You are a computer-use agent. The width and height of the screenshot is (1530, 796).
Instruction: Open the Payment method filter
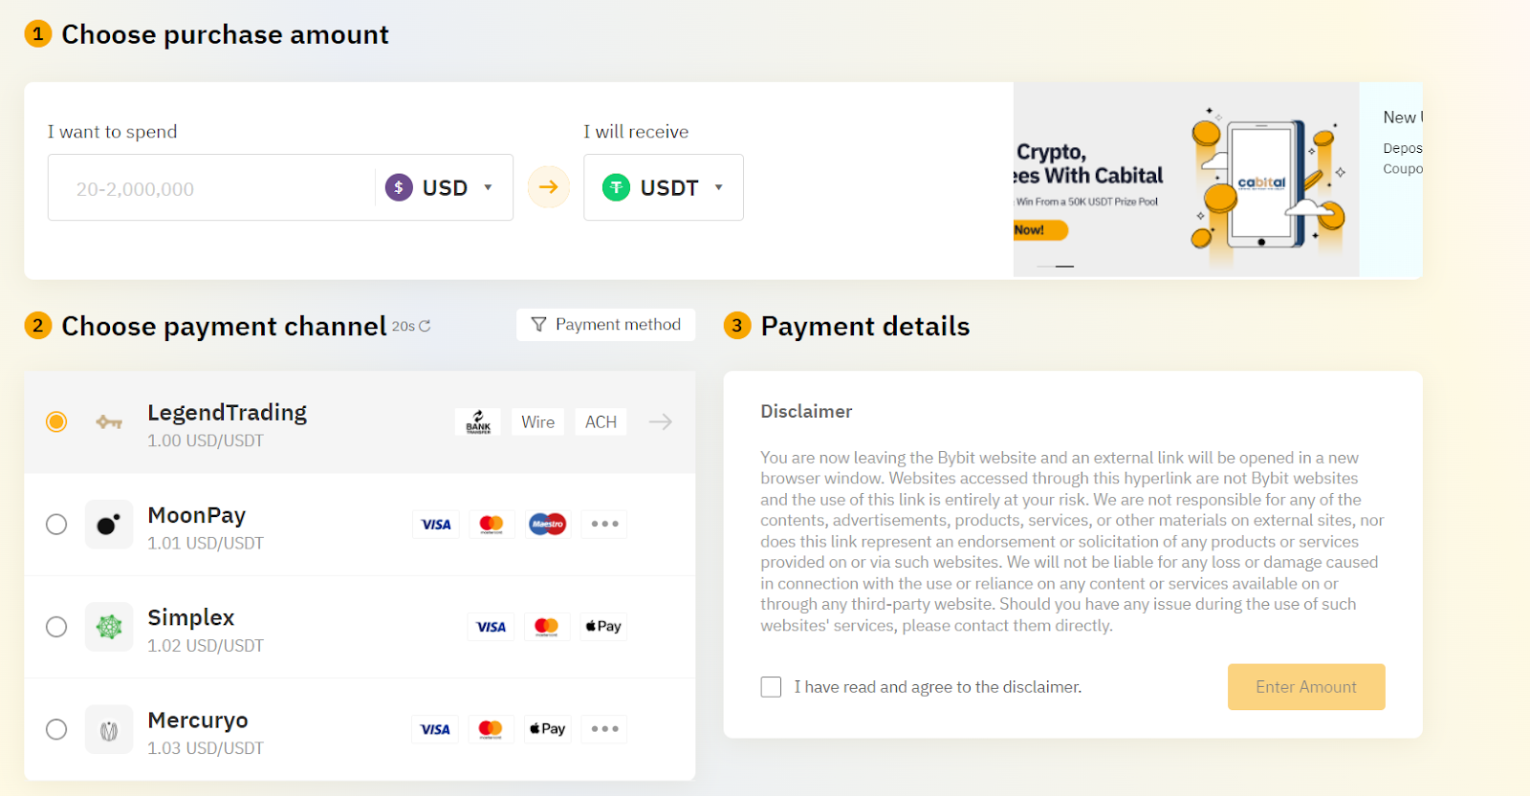point(606,325)
